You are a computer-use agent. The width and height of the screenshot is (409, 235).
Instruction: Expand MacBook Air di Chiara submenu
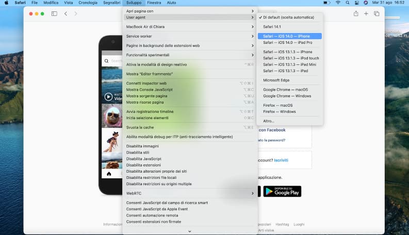(190, 27)
